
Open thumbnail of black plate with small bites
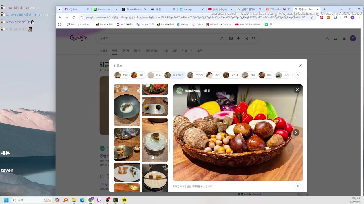pyautogui.click(x=155, y=178)
